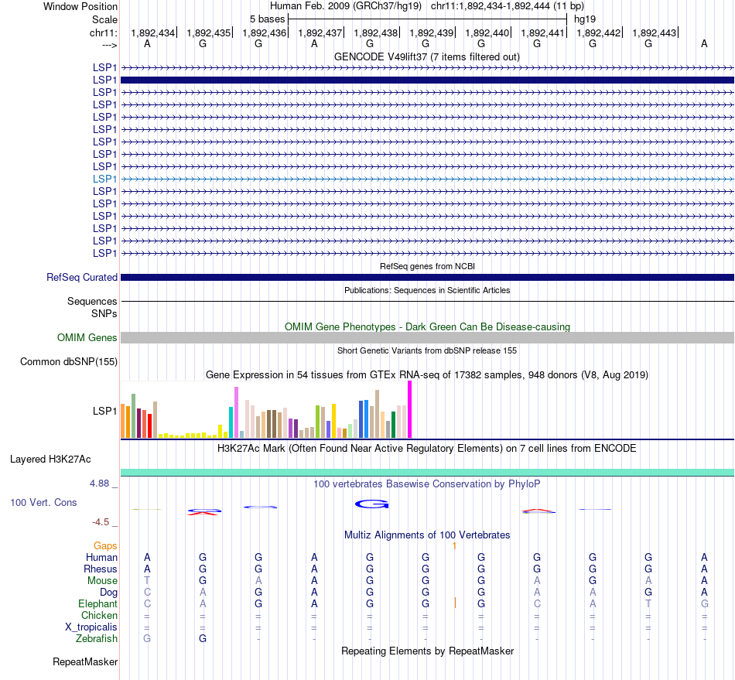Open 100 vertebrates Basewise Conservation title
735x680 pixels.
click(x=427, y=484)
